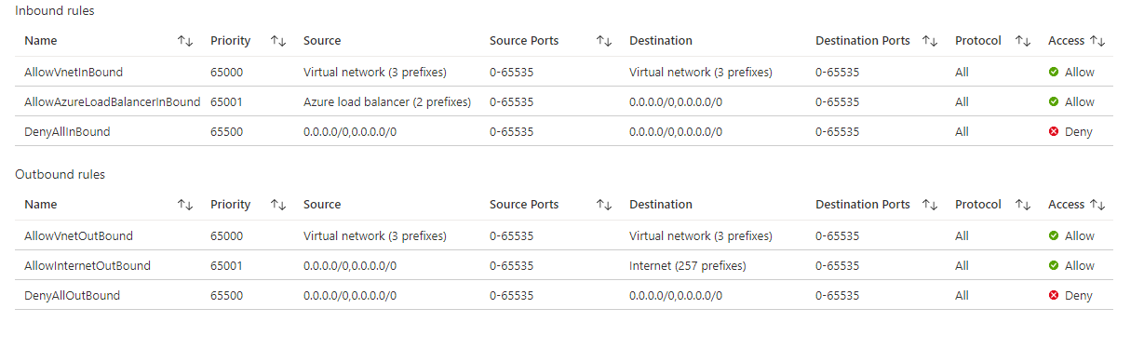The height and width of the screenshot is (362, 1144).
Task: Sort outbound rules by Priority arrows icon
Action: [x=277, y=205]
